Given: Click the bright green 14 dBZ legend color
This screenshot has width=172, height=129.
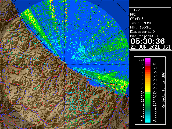Looking at the screenshot, I should coord(148,96).
